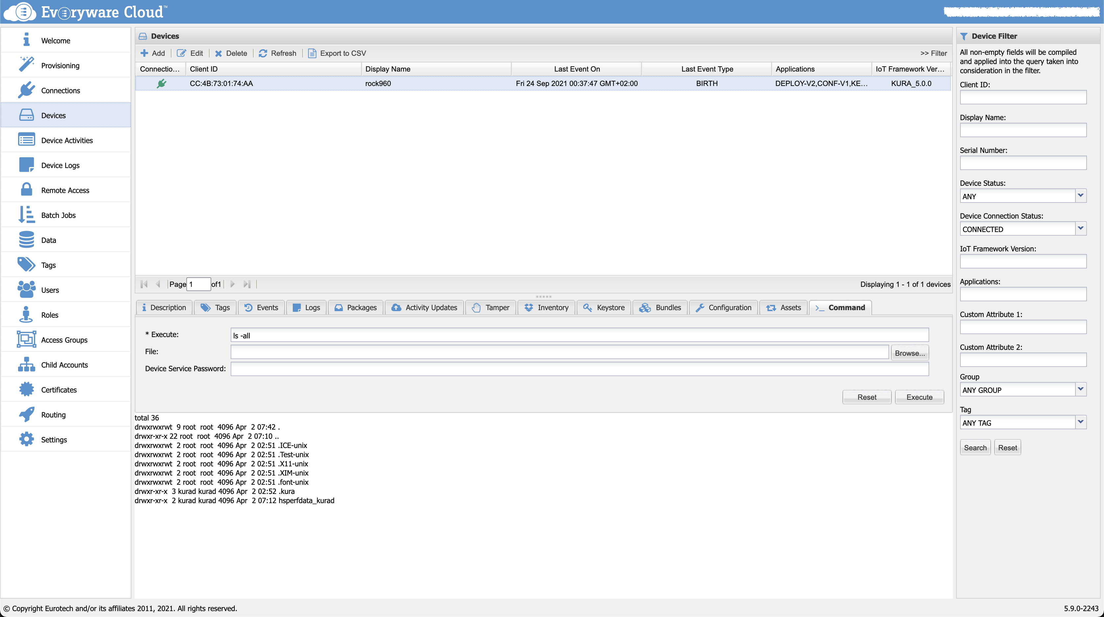Expand the Device Status dropdown

coord(1080,196)
